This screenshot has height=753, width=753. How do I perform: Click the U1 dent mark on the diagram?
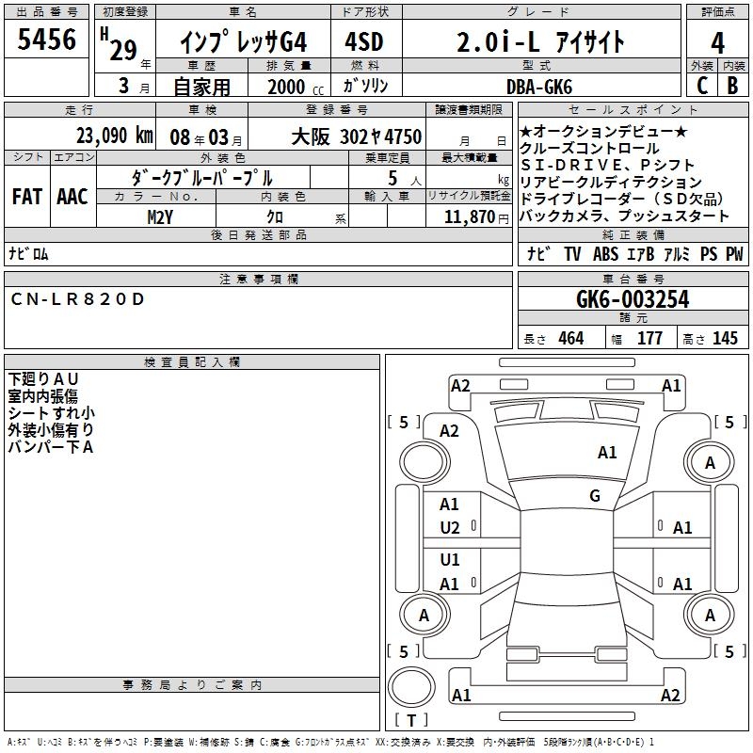[x=450, y=559]
